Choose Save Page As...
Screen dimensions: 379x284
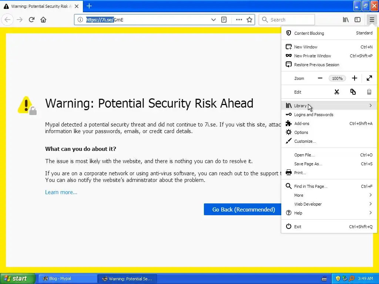click(329, 164)
